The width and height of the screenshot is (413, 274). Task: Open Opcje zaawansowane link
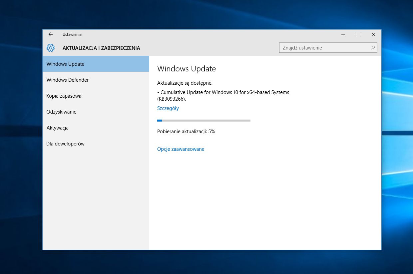(181, 149)
